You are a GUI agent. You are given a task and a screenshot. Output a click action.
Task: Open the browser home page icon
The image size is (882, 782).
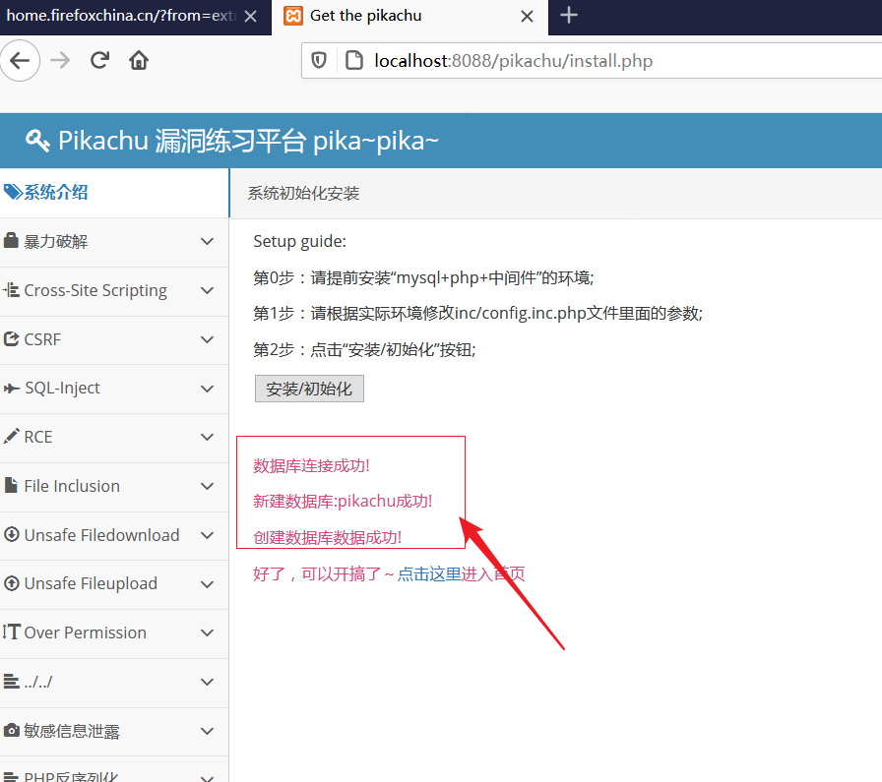(139, 60)
